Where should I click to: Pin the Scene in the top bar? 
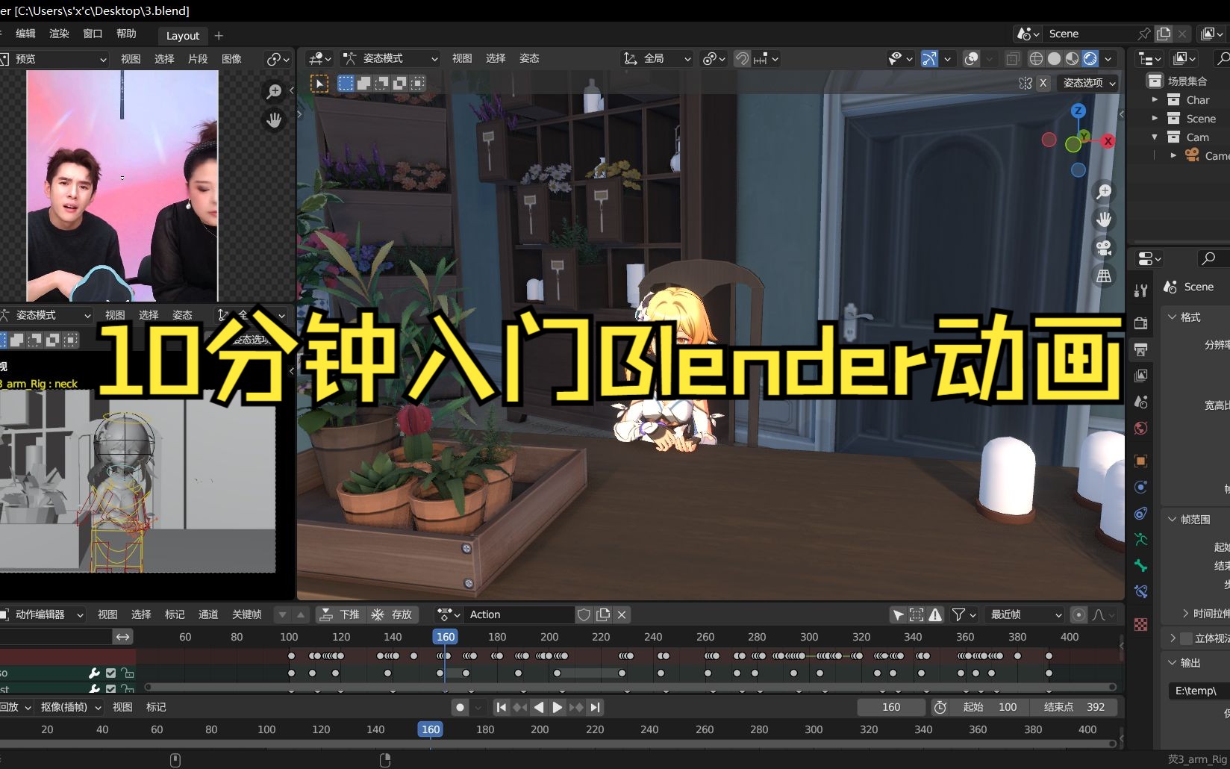click(x=1143, y=34)
